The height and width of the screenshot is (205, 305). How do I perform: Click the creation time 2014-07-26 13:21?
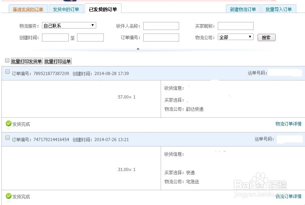click(111, 140)
